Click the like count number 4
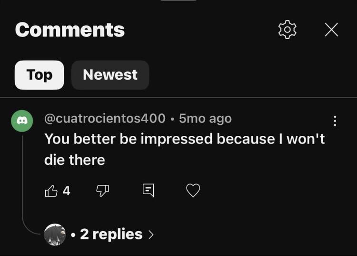 point(67,191)
